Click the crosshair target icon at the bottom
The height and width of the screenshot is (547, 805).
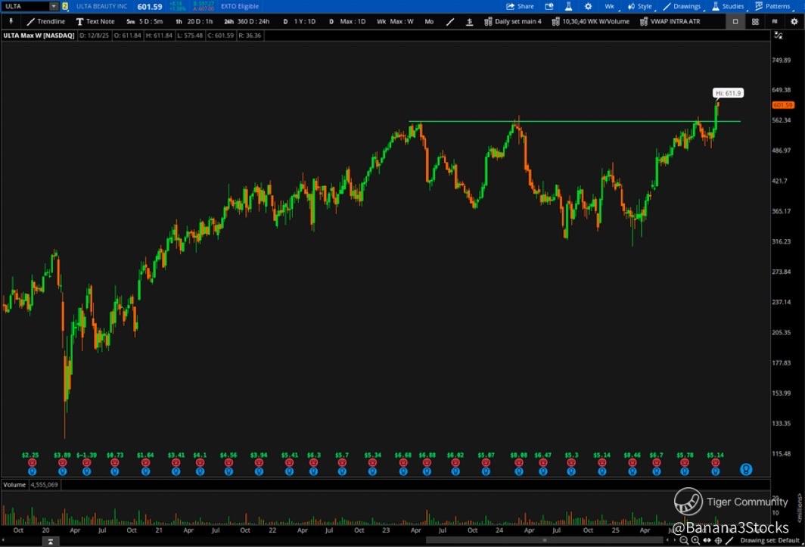click(x=718, y=540)
